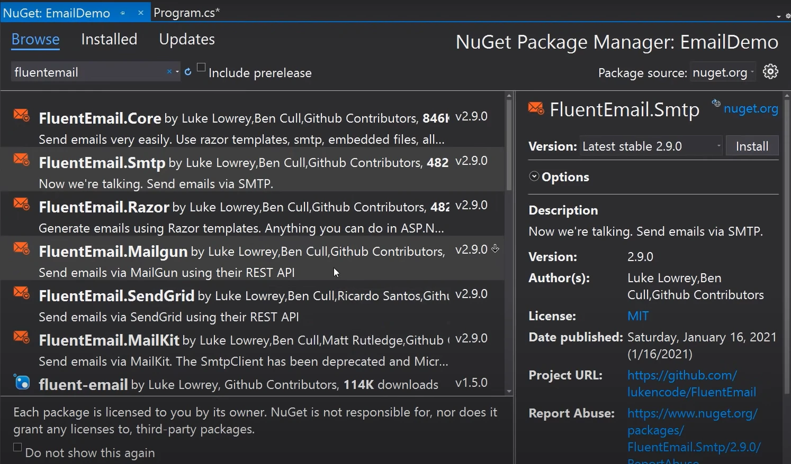Select FluentEmail.Smtp package title in list

pyautogui.click(x=102, y=162)
